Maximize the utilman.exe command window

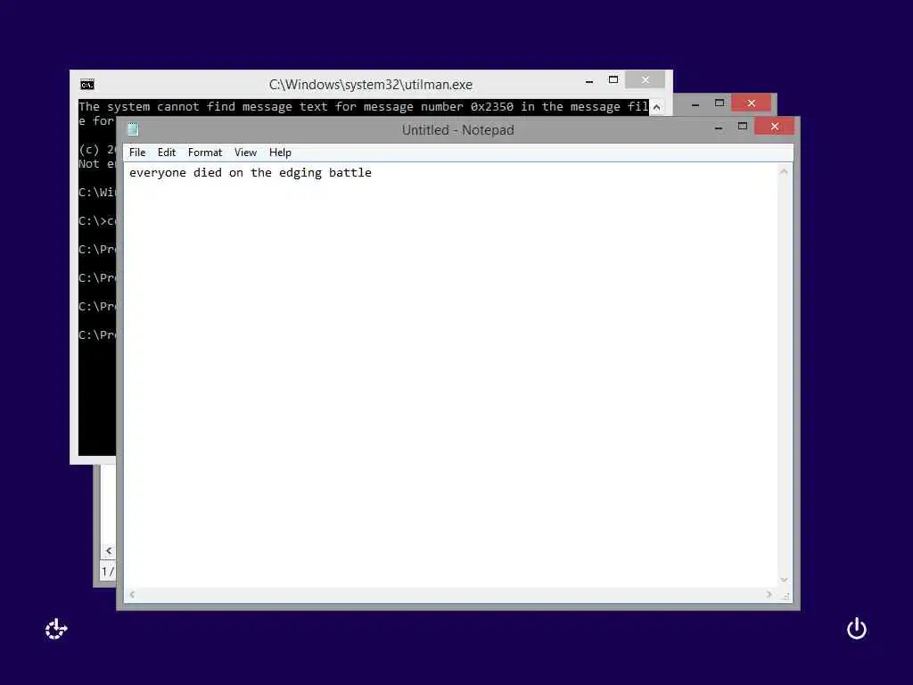tap(613, 79)
